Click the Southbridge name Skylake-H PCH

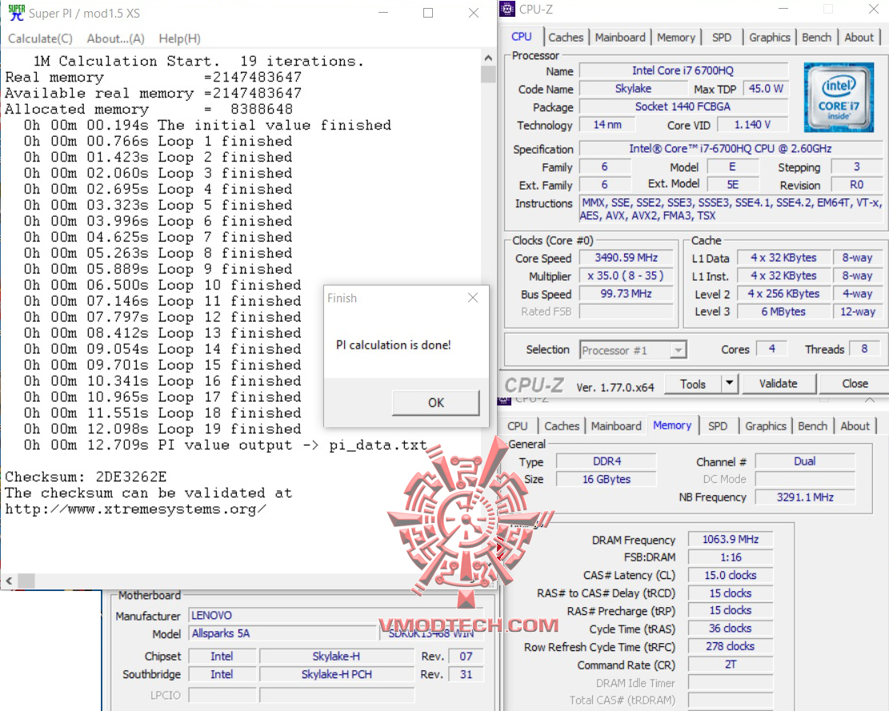pos(336,675)
